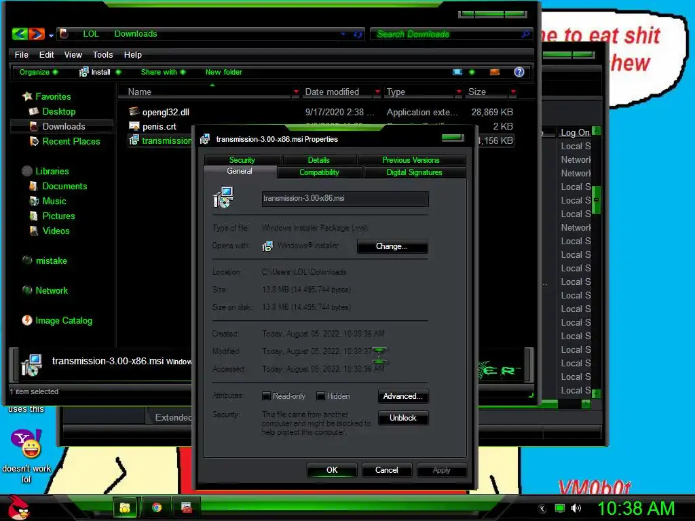Screen dimensions: 695x521
Task: Click the Unblock button
Action: click(403, 418)
